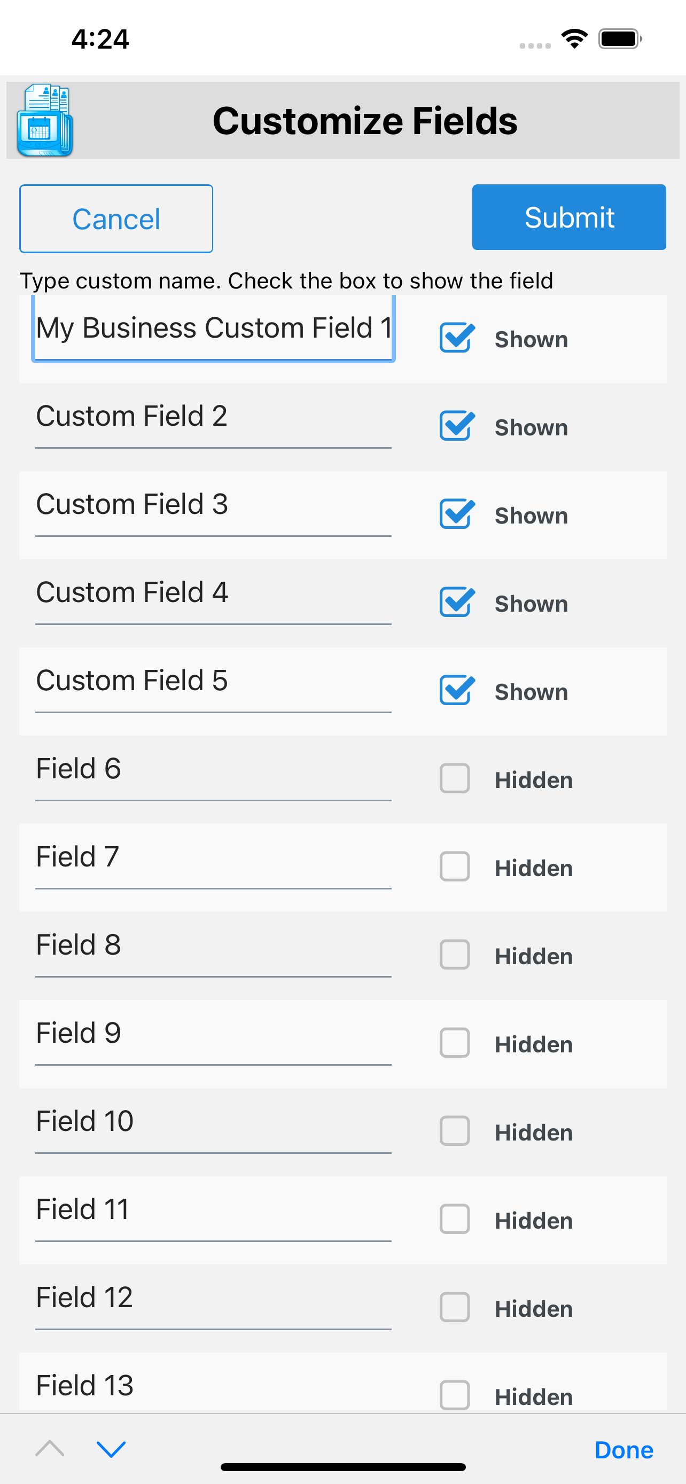The width and height of the screenshot is (686, 1484).
Task: Click the Cancel button
Action: tap(116, 219)
